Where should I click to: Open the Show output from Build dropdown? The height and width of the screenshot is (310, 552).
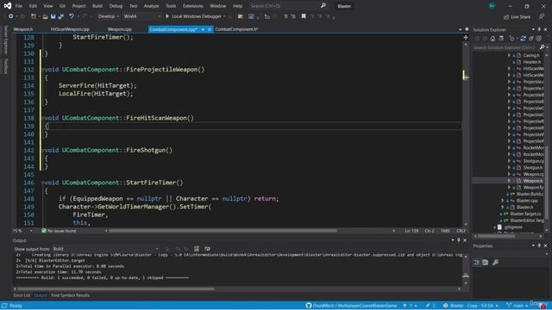point(105,249)
